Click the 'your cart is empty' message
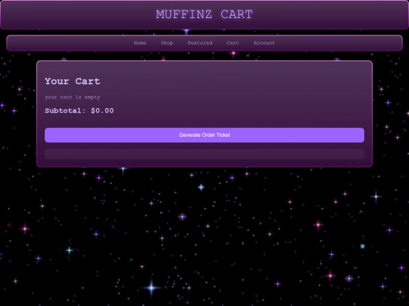This screenshot has width=409, height=306. [73, 97]
